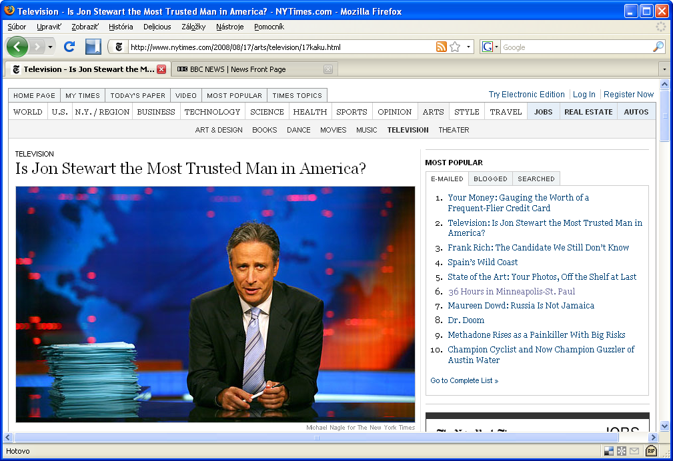Click the Delicious checkered status bar icon
The width and height of the screenshot is (673, 461).
click(608, 451)
